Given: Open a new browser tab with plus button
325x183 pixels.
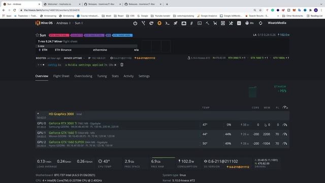Looking at the screenshot, I should (167, 4).
